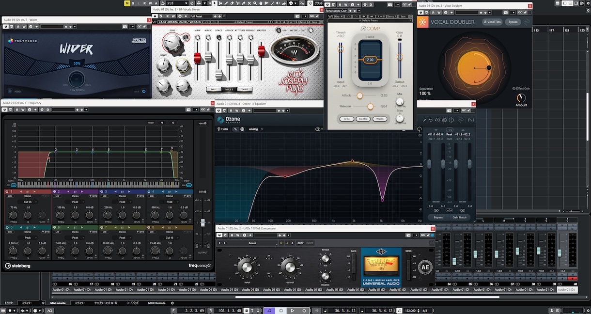Click Gain Match button in Ozone
Viewport: 591px width, 314px height.
(x=459, y=218)
